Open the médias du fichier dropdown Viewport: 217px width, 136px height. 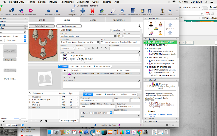(x=13, y=36)
